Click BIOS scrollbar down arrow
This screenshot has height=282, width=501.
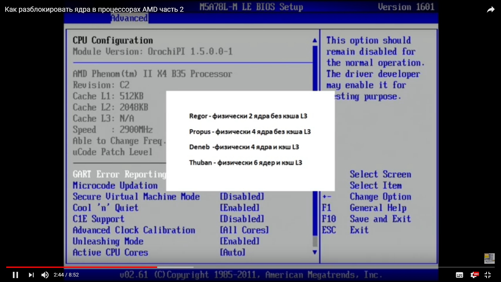pos(315,252)
